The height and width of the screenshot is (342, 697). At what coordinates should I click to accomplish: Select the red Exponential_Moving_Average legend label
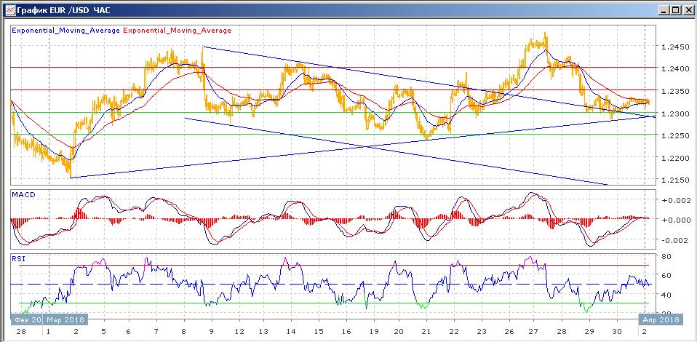(177, 31)
